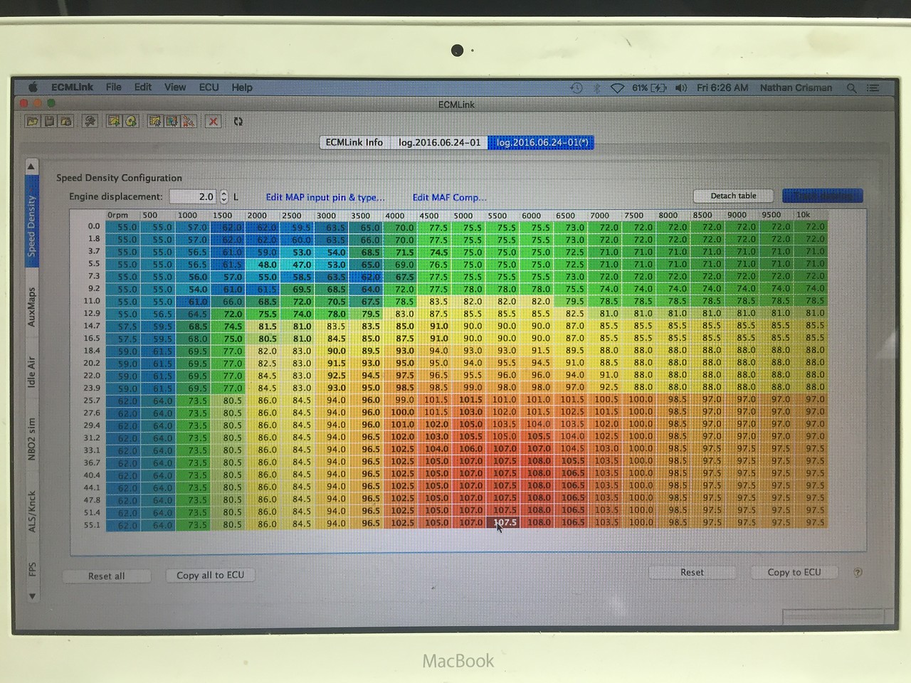Open the View menu

(x=175, y=88)
